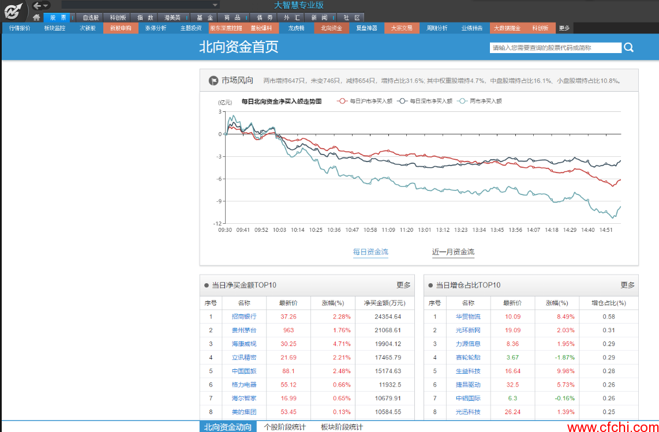Open 业绩预告 in the sub navigation
Image resolution: width=659 pixels, height=432 pixels.
point(471,28)
